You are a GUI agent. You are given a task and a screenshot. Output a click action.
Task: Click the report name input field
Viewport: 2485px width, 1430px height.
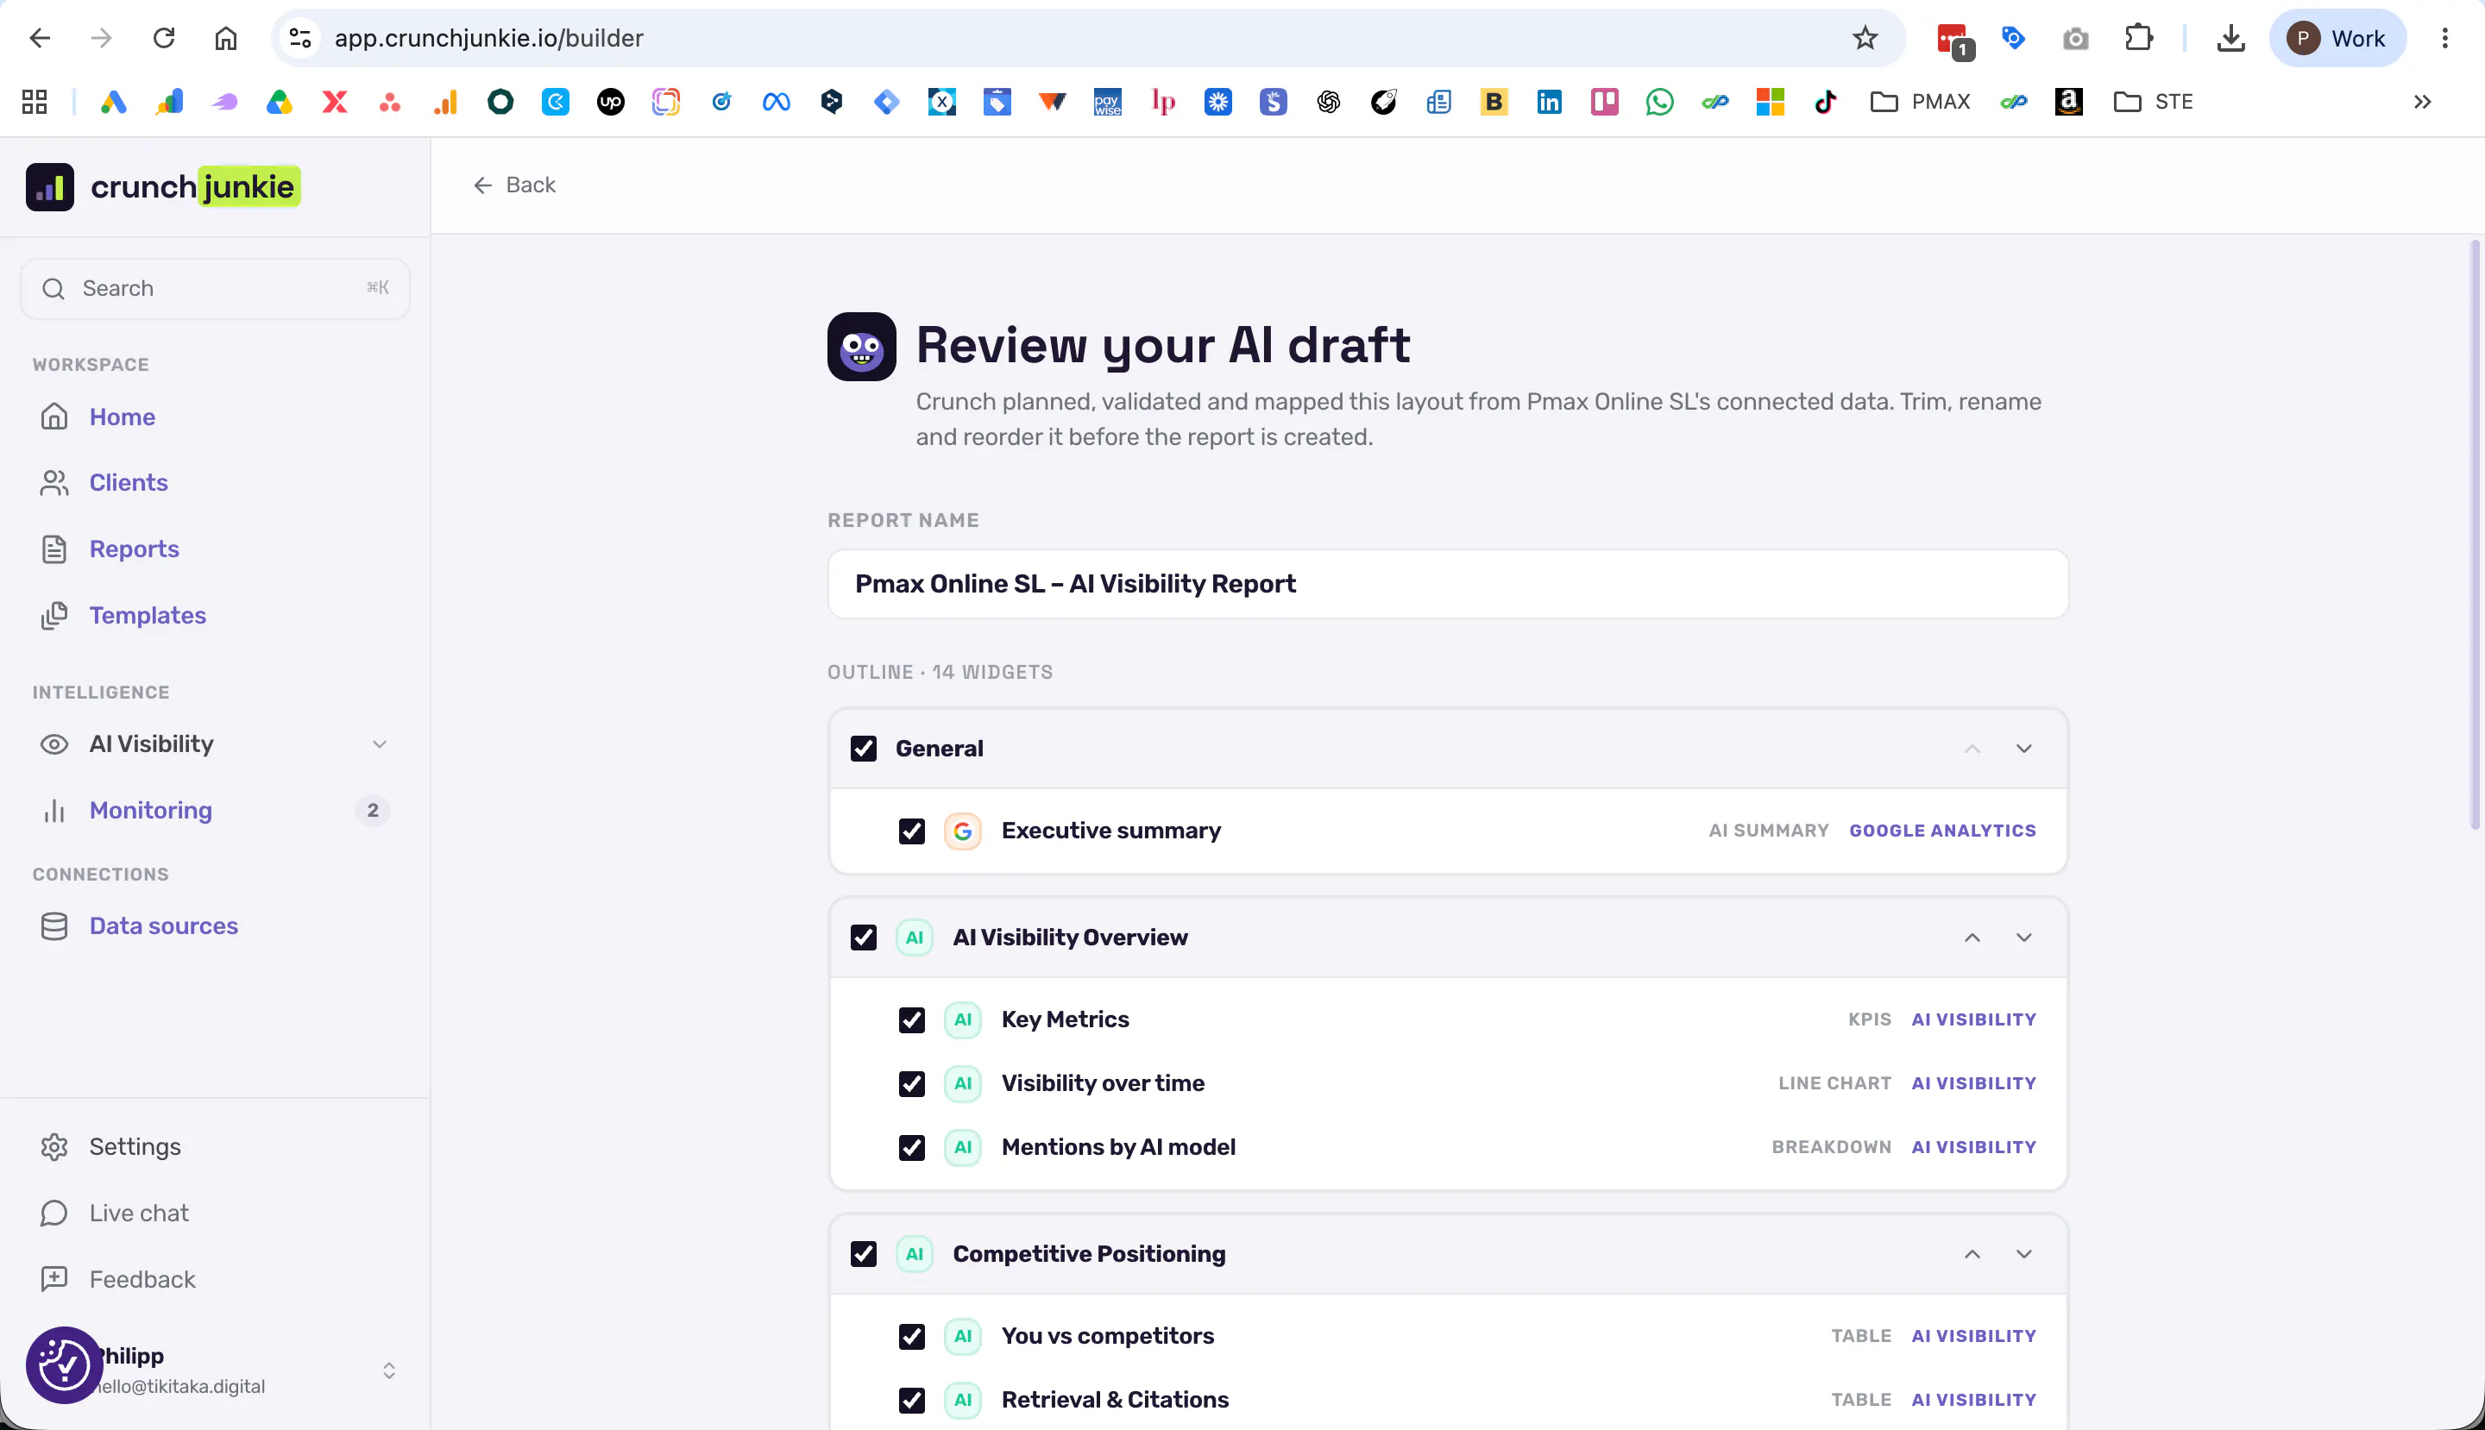pos(1447,583)
